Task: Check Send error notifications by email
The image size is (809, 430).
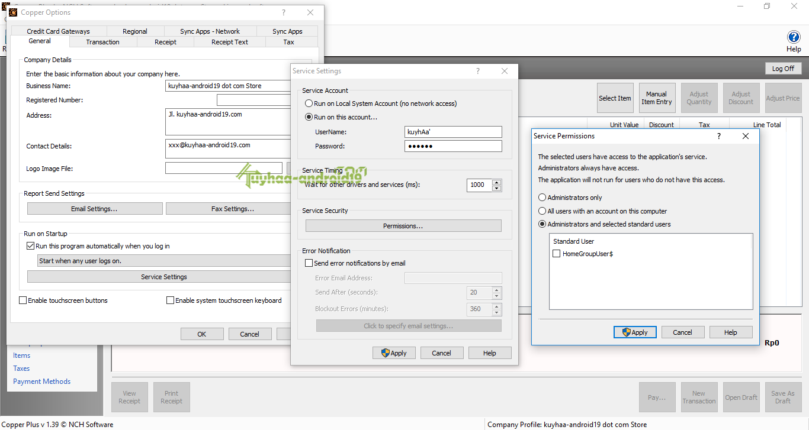Action: tap(309, 263)
